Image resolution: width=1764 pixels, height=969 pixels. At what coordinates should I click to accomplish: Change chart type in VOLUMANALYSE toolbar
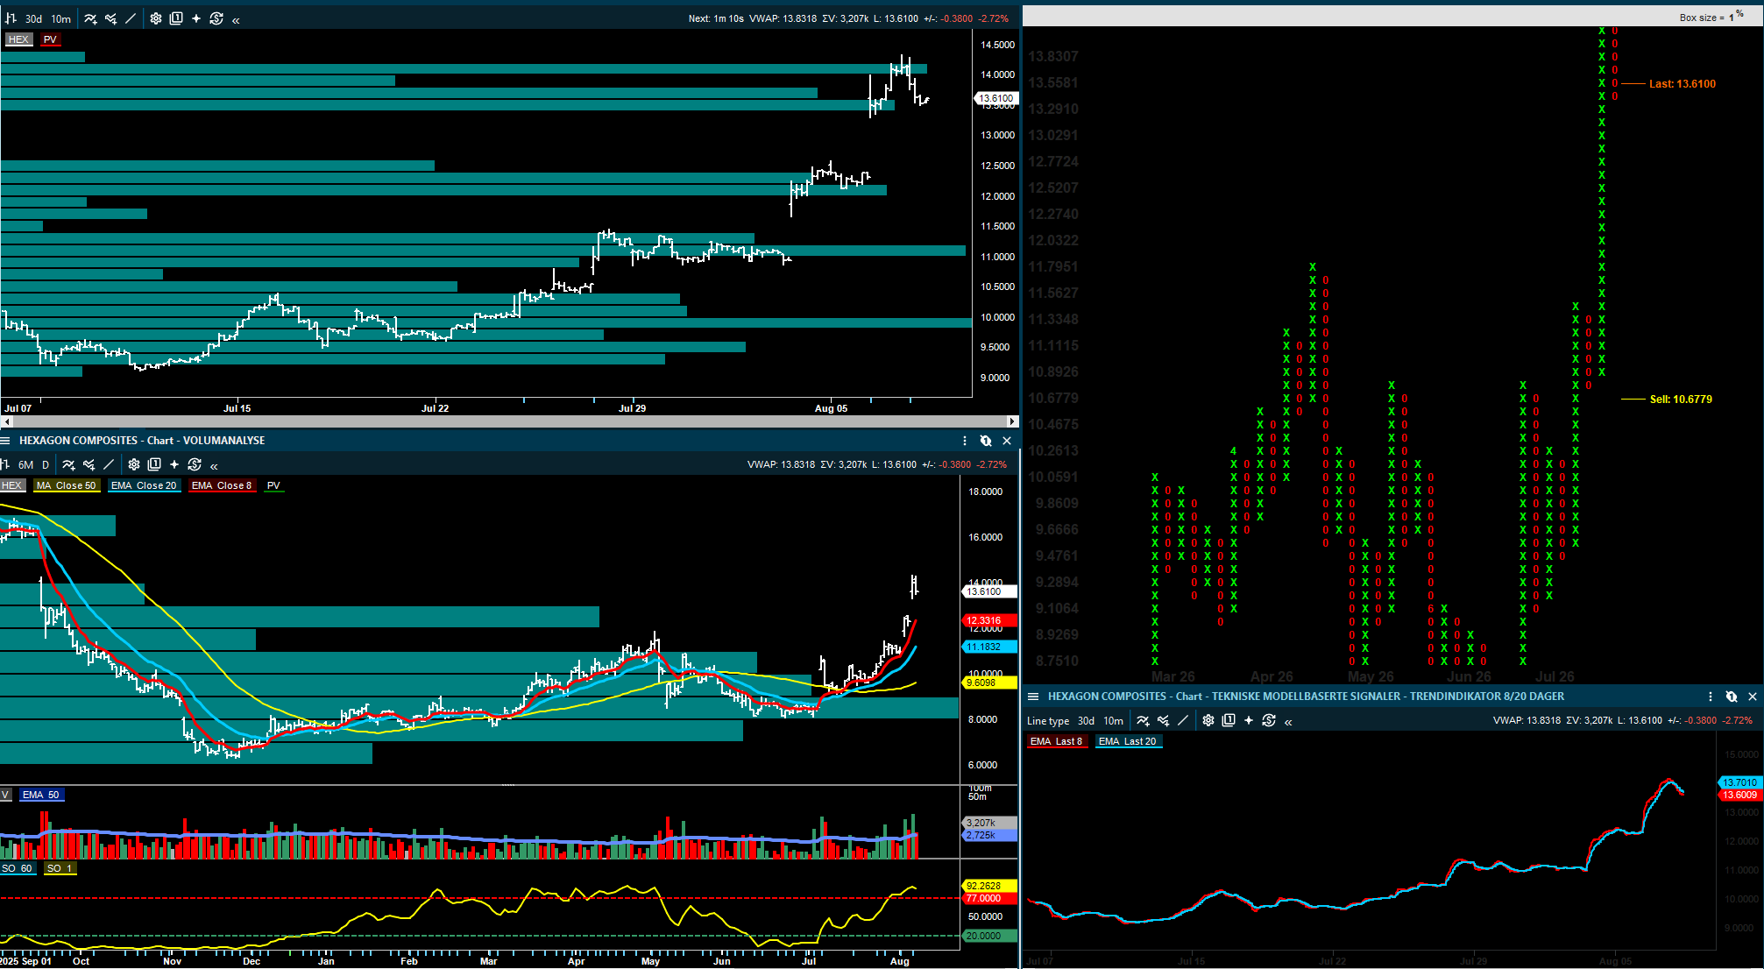(4, 464)
